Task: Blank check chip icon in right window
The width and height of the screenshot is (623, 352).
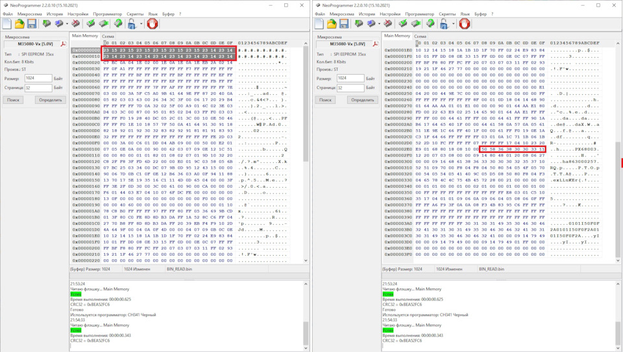Action: pyautogui.click(x=416, y=24)
